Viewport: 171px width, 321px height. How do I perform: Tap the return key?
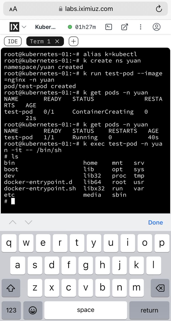[x=149, y=310]
